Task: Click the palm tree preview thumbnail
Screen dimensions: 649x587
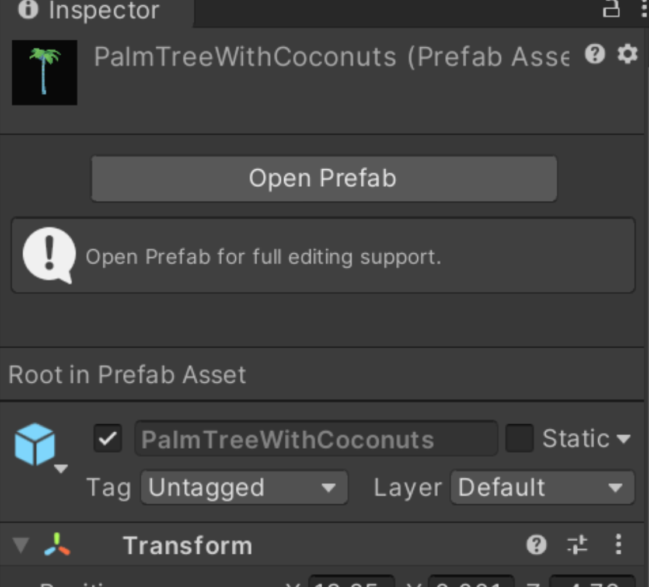Action: pos(44,72)
